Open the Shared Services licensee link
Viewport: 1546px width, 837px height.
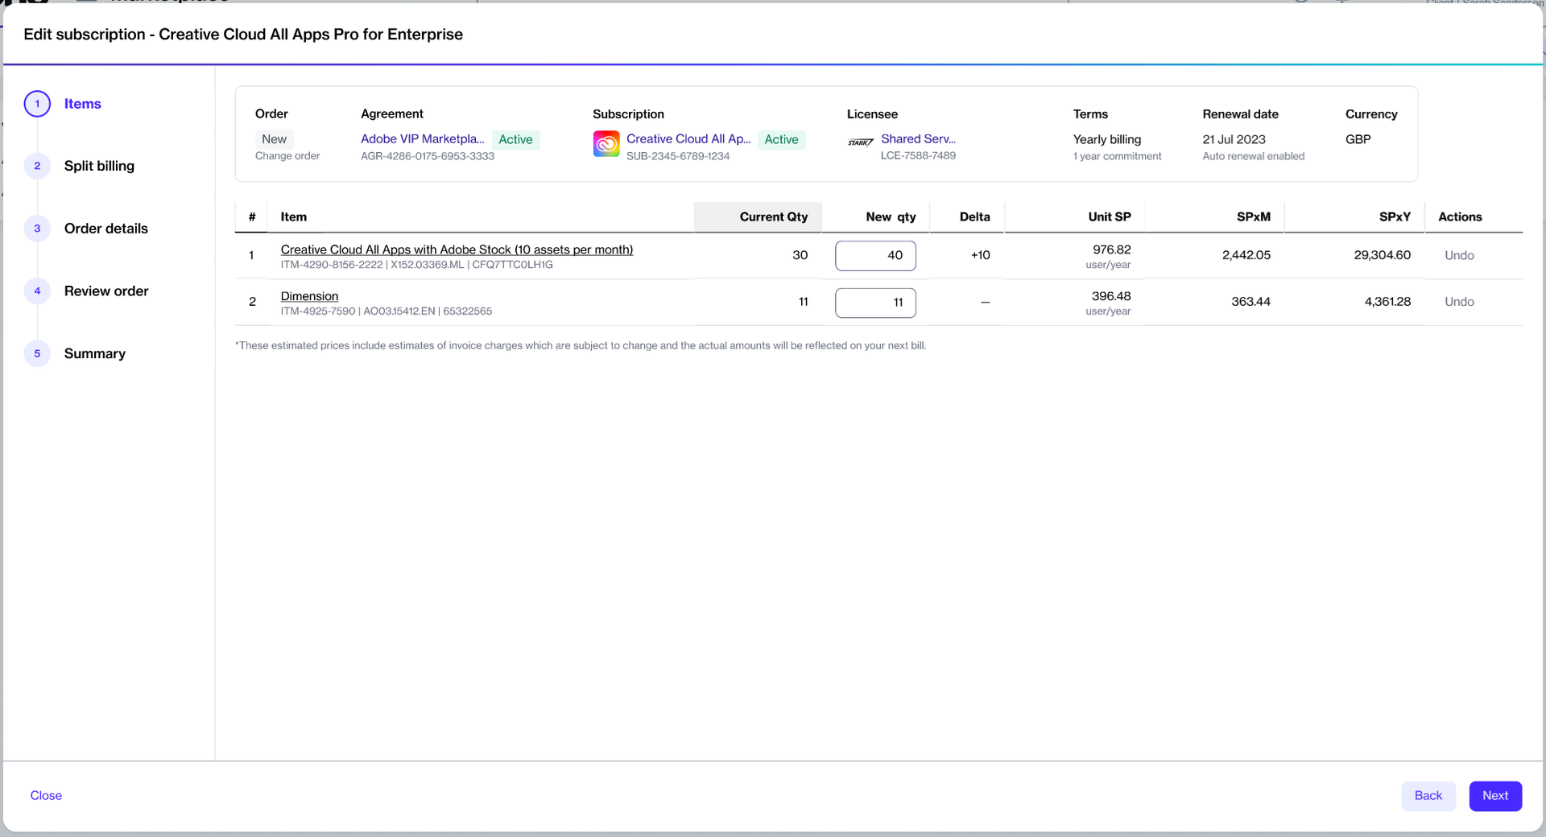(918, 139)
